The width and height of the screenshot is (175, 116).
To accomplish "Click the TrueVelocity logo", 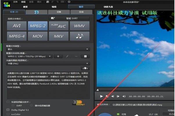I will [x=79, y=103].
